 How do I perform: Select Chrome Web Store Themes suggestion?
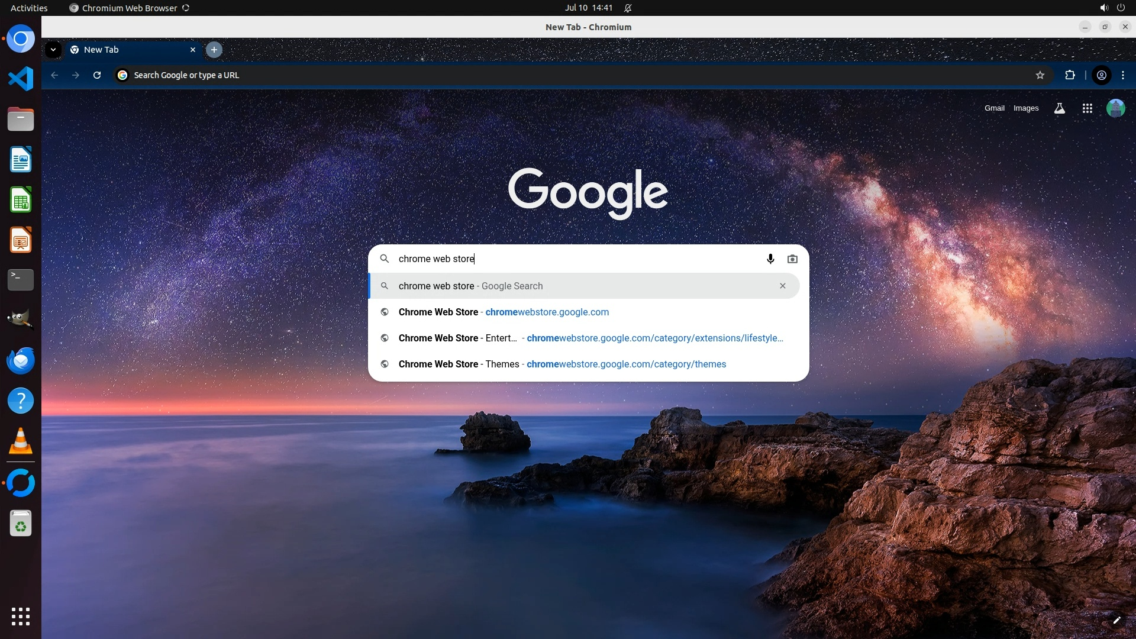coord(562,364)
